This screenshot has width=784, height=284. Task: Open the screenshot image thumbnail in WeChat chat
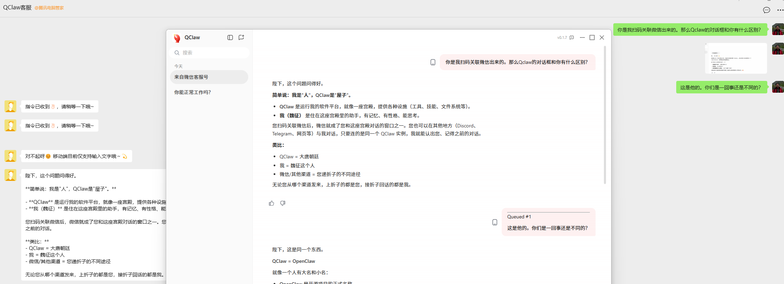tap(736, 58)
